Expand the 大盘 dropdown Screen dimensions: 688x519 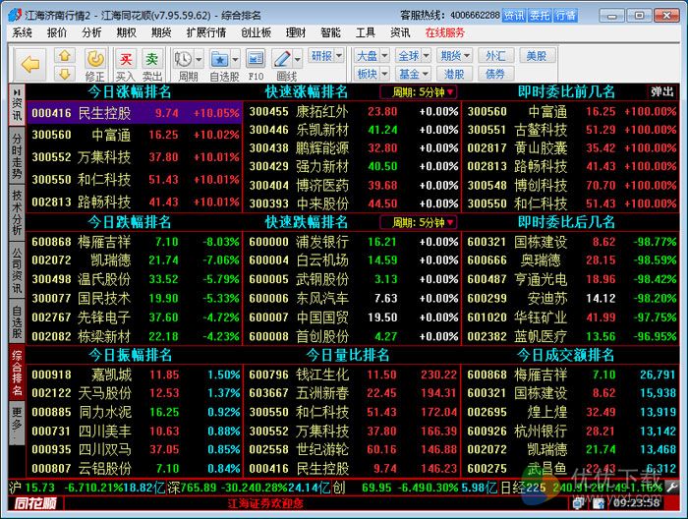pyautogui.click(x=384, y=56)
